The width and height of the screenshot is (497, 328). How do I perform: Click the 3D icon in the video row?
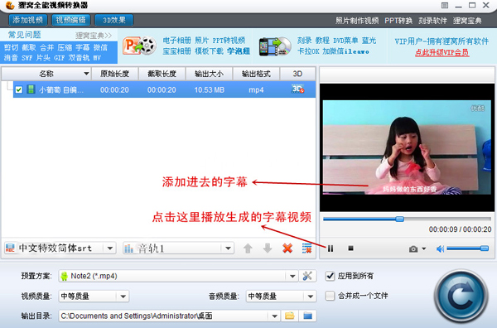click(x=297, y=89)
